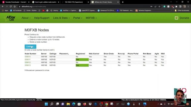Click the green Registered Yes cell for 539013
Screen dimensions: 191x107
click(82, 65)
